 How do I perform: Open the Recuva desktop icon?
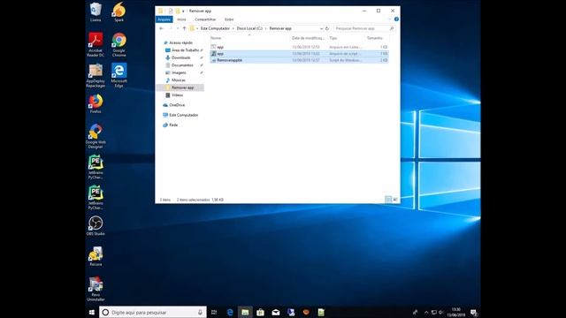(x=96, y=256)
